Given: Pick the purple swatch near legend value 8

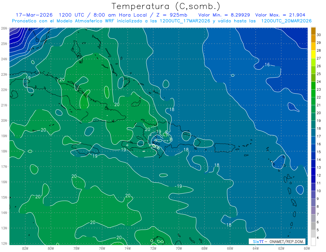Looking at the screenshot, I should tap(313, 210).
